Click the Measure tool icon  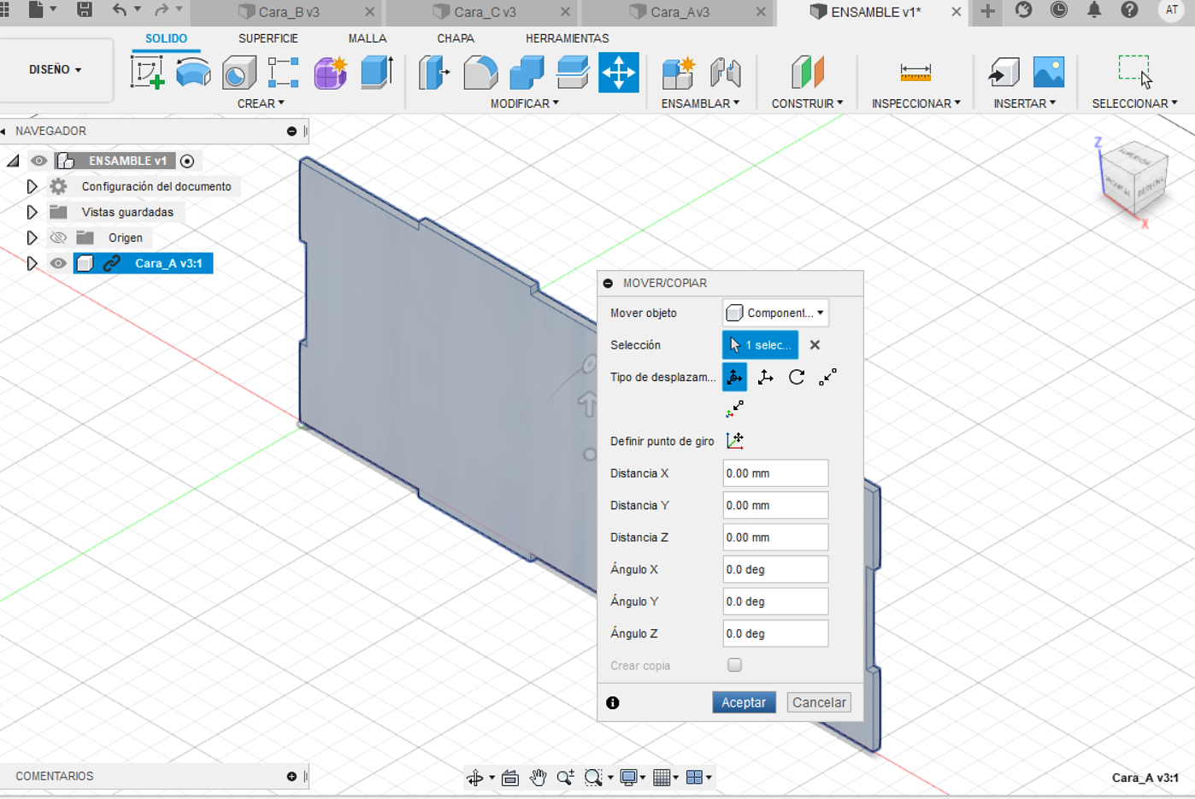click(915, 73)
